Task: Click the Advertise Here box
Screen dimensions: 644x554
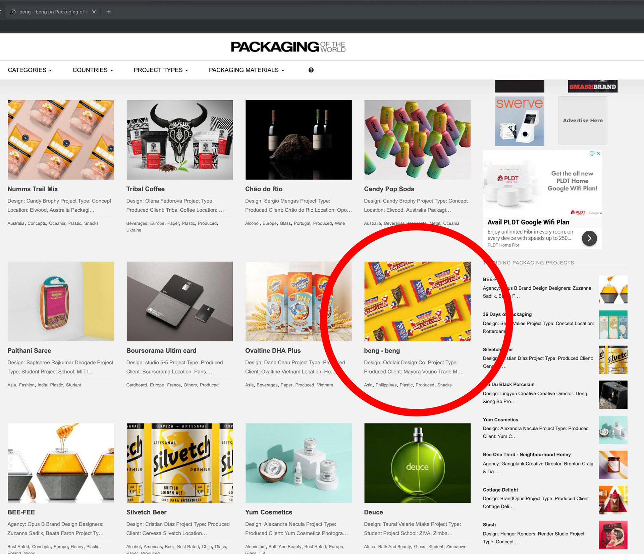Action: pos(583,121)
